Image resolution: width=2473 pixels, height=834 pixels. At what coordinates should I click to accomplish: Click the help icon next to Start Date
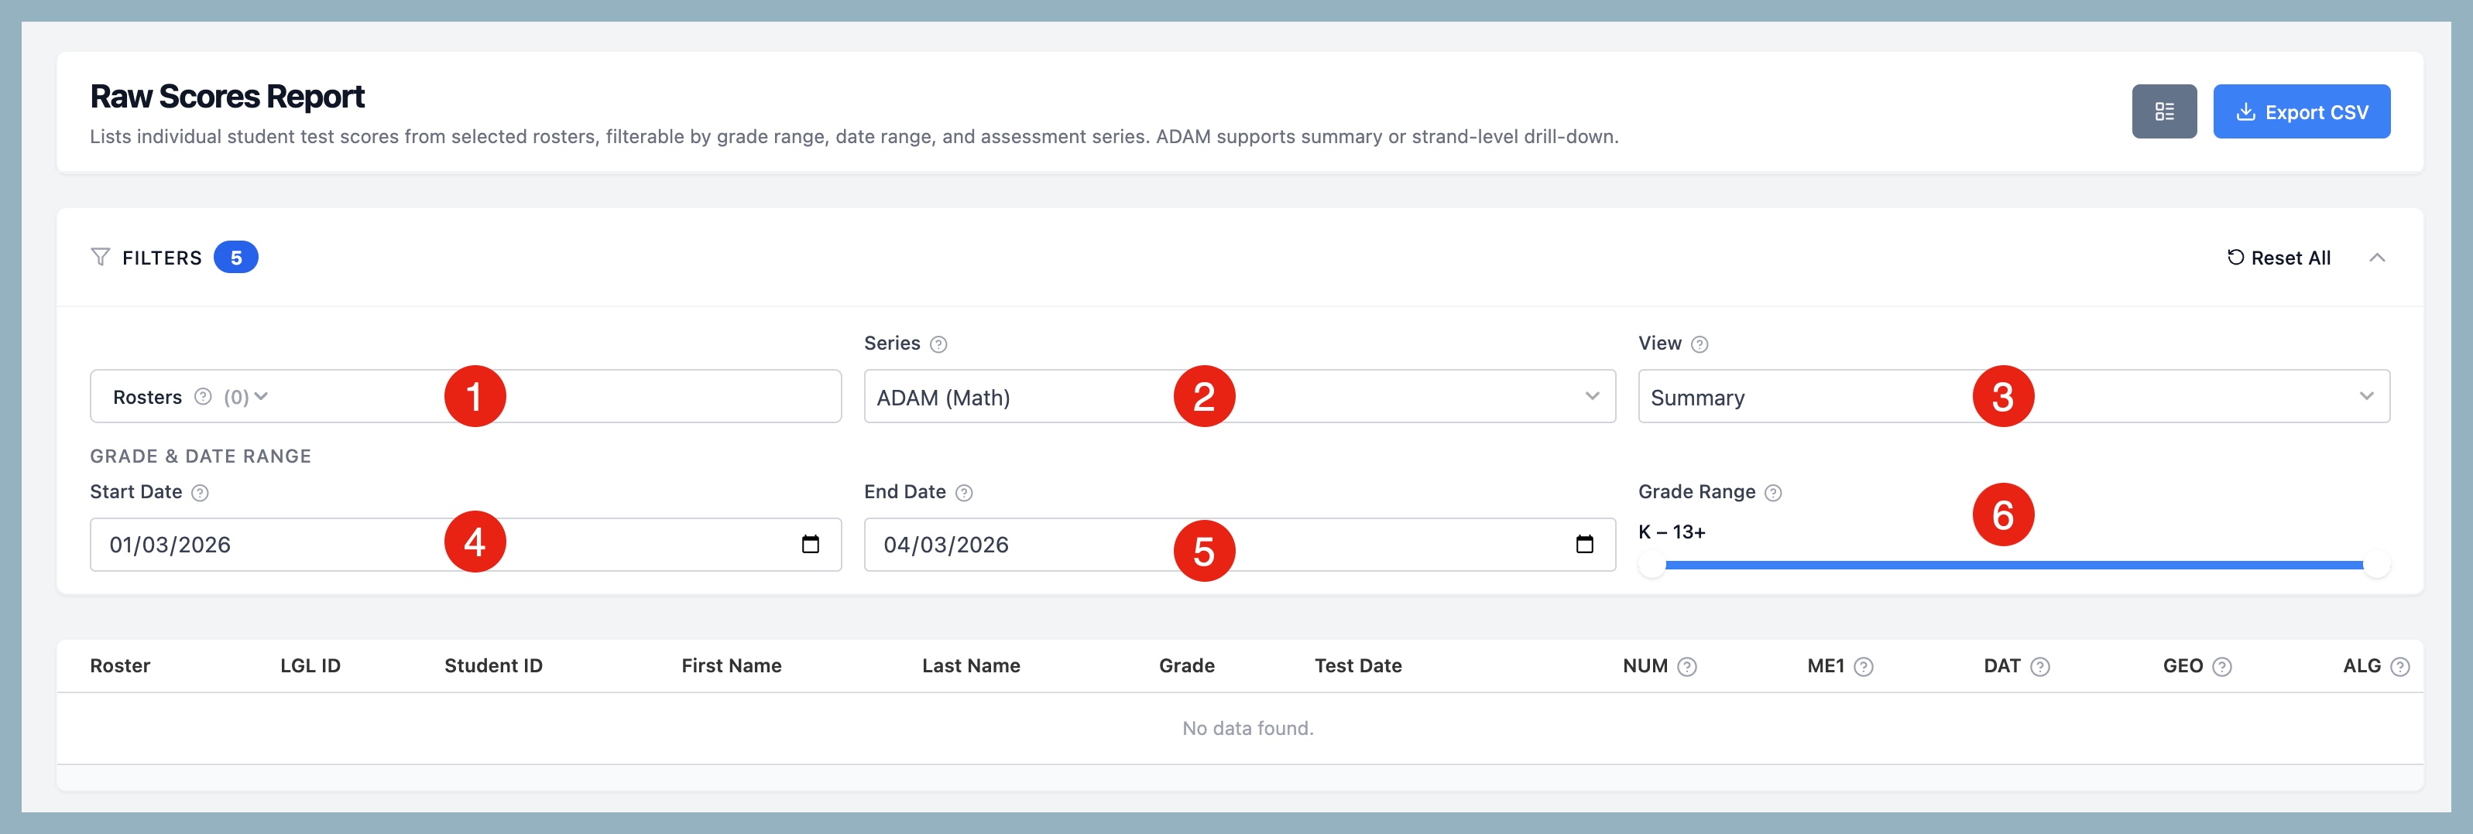pyautogui.click(x=200, y=492)
